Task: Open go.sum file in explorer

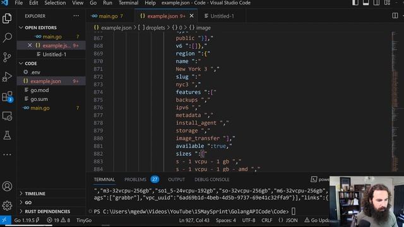Action: (52, 99)
